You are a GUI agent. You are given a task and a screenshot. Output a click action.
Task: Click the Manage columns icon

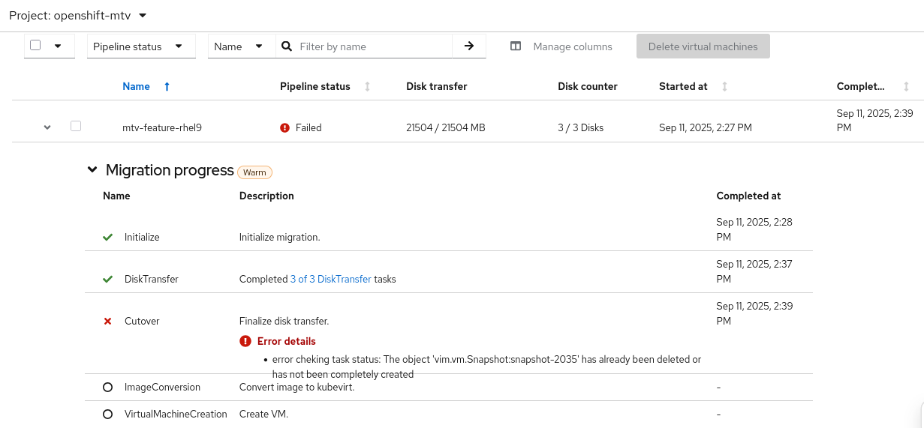516,46
